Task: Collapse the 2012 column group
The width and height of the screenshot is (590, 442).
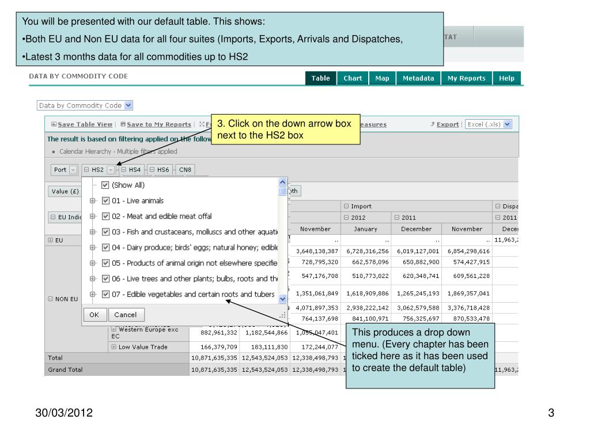Action: [x=346, y=218]
